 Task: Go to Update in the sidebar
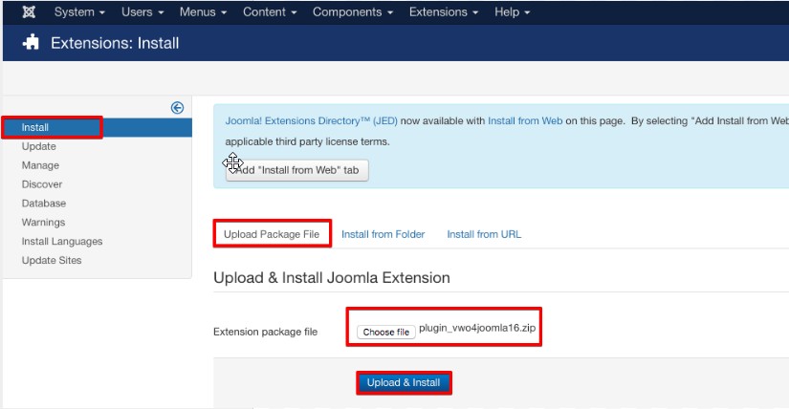(39, 146)
